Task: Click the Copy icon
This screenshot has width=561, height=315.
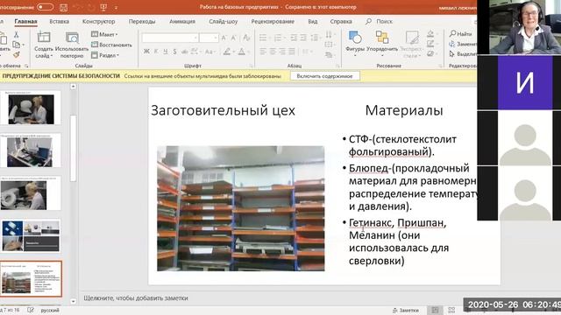Action: click(x=16, y=45)
